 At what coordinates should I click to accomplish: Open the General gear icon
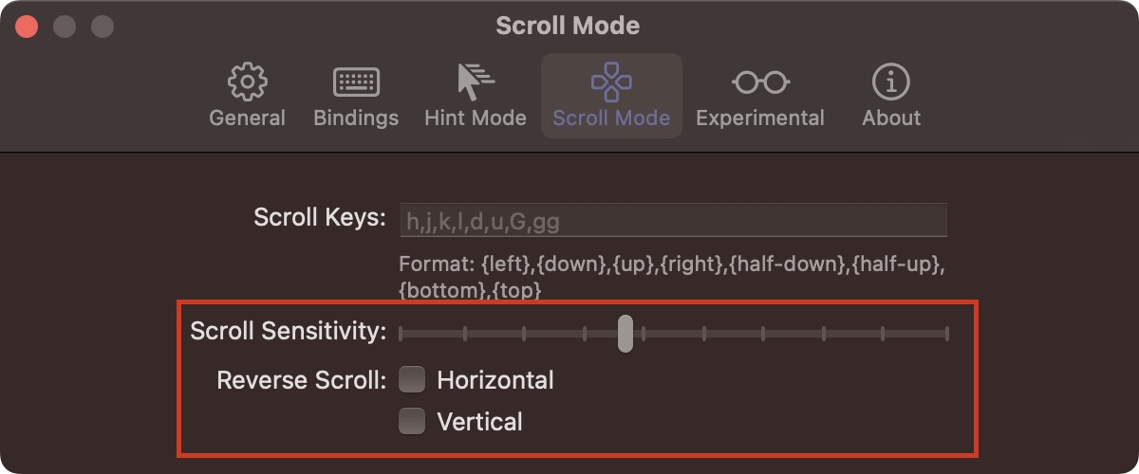point(247,82)
